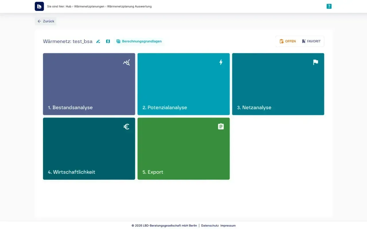367x229 pixels.
Task: Toggle the OFFEN status
Action: click(288, 41)
